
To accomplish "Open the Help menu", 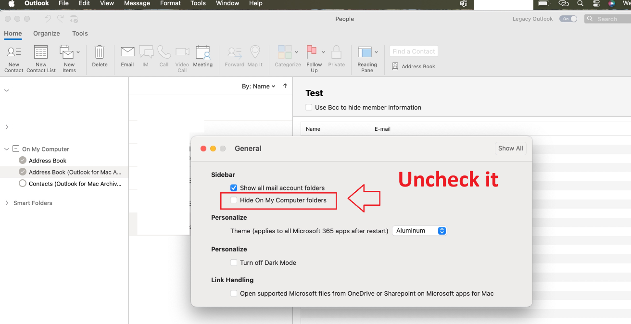I will 256,3.
